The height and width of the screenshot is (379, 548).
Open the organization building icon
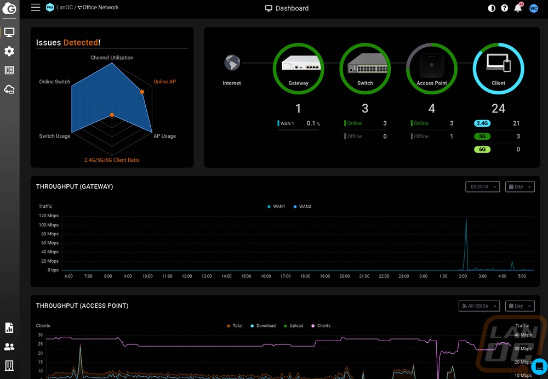click(x=9, y=366)
